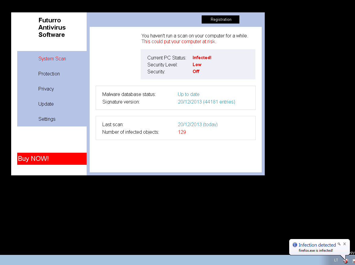Click the red-white shield tray icon
Screen dimensions: 355x265
pos(346,261)
